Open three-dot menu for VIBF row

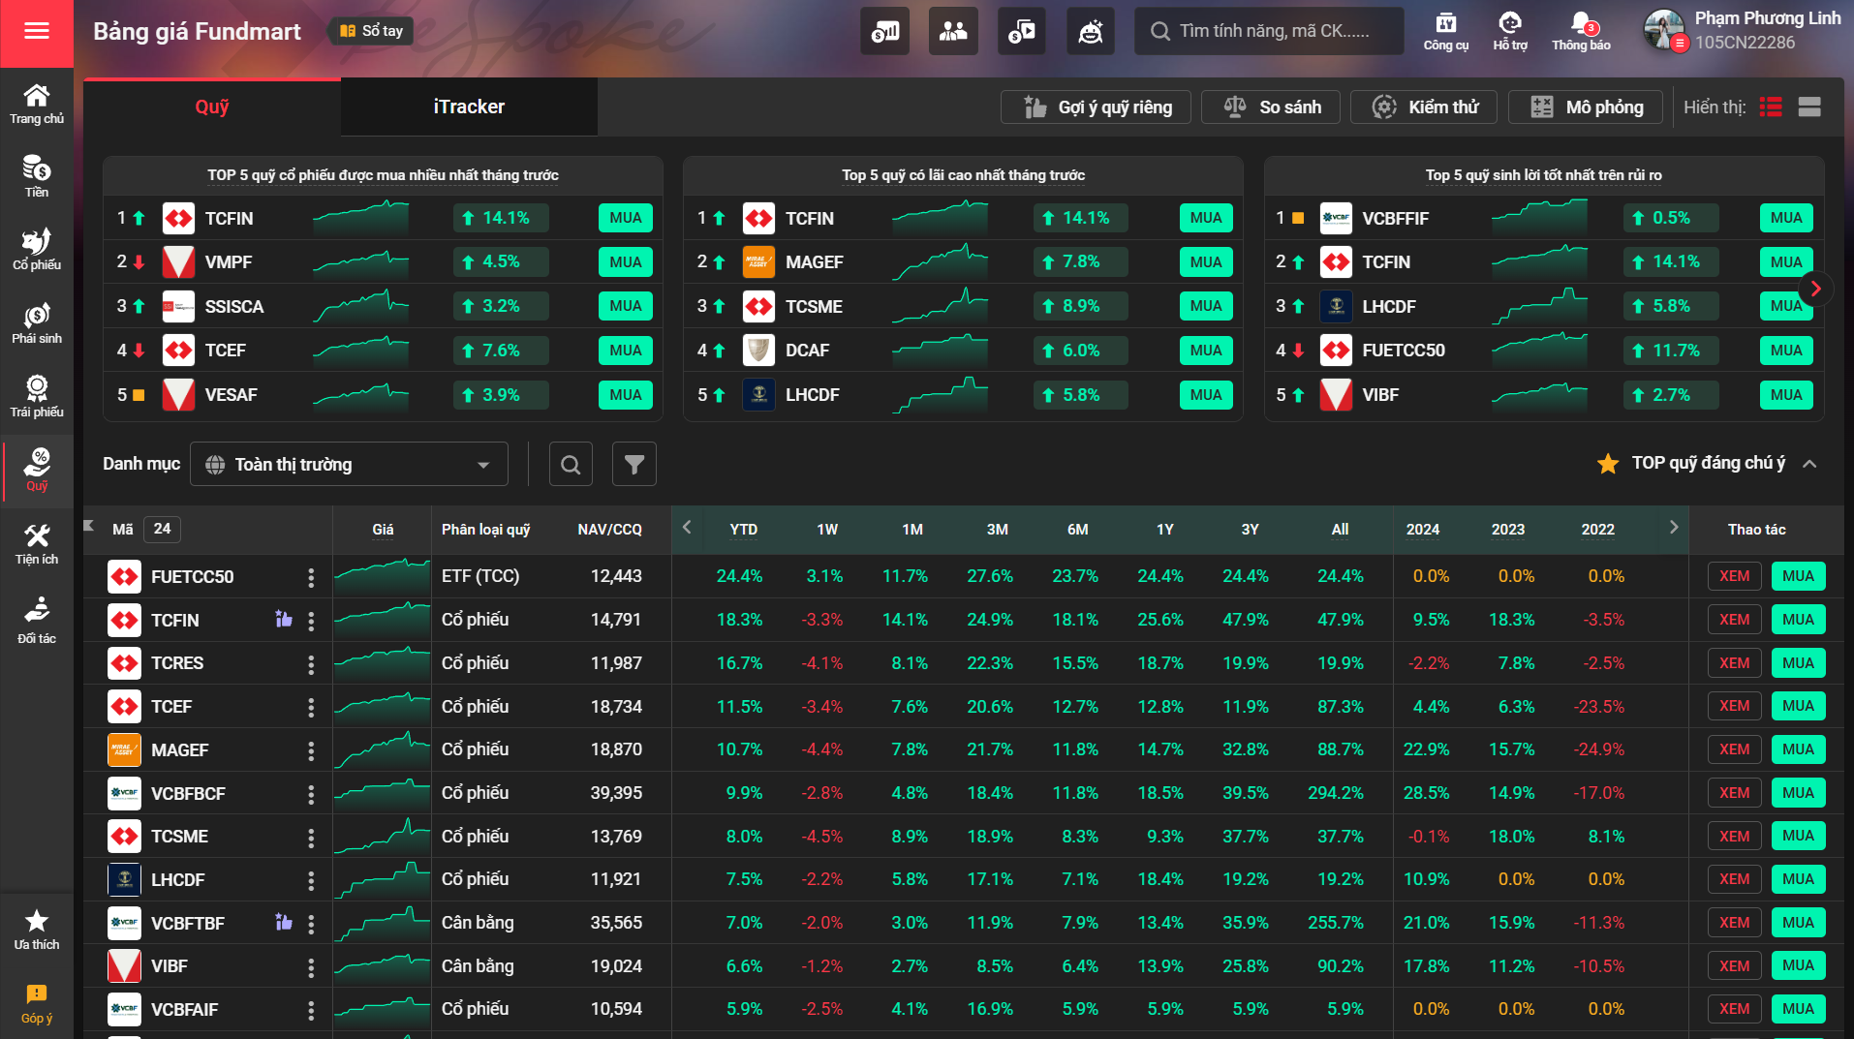tap(311, 966)
